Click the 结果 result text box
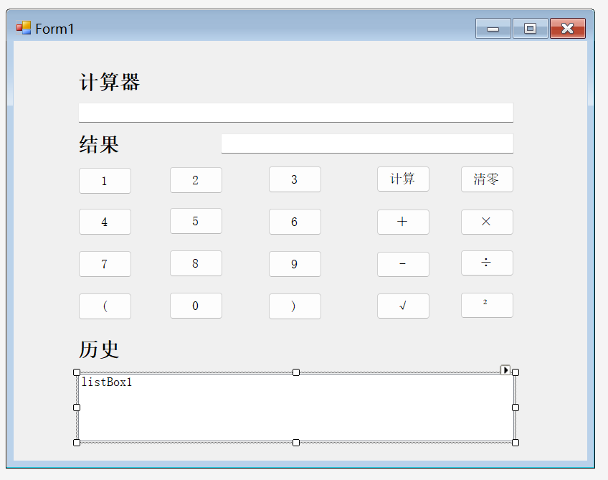This screenshot has height=480, width=608. [367, 143]
